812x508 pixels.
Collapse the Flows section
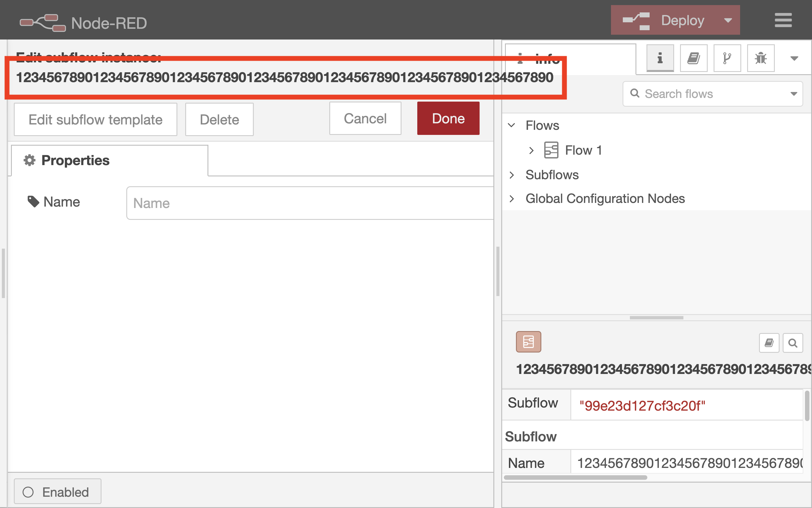(x=512, y=125)
